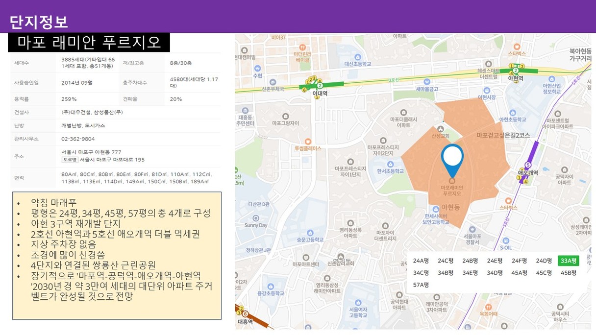Choose the 24C평 size option
596x335 pixels.
(x=446, y=261)
